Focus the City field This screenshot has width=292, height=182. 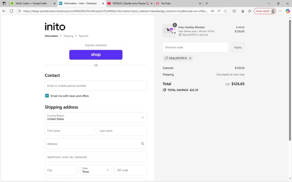(61, 170)
